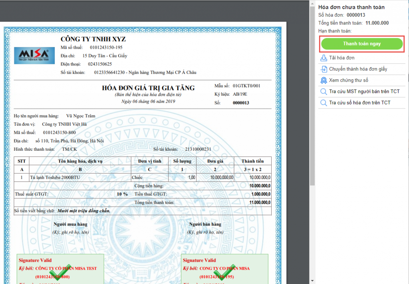Viewport: 409px width, 284px height.
Task: Click buyer account number 21310000231
Action: [198, 149]
